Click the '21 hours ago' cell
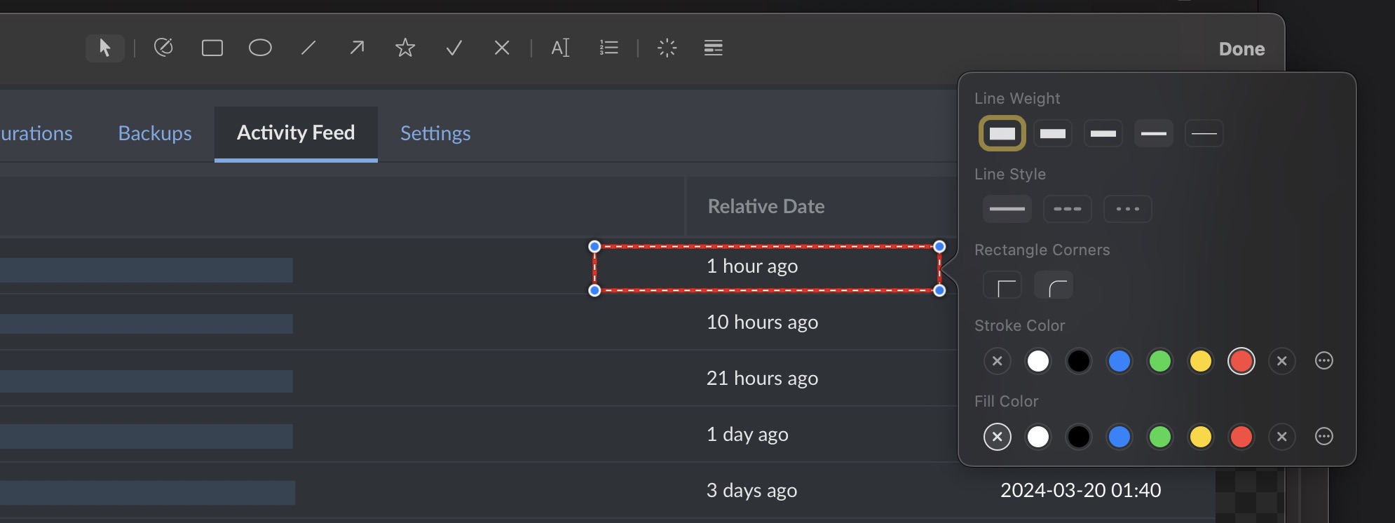Screen dimensions: 1395x523 point(762,378)
